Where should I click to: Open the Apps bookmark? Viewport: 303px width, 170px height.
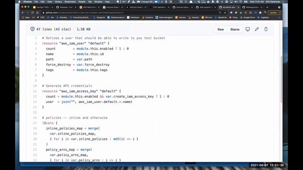point(26,17)
